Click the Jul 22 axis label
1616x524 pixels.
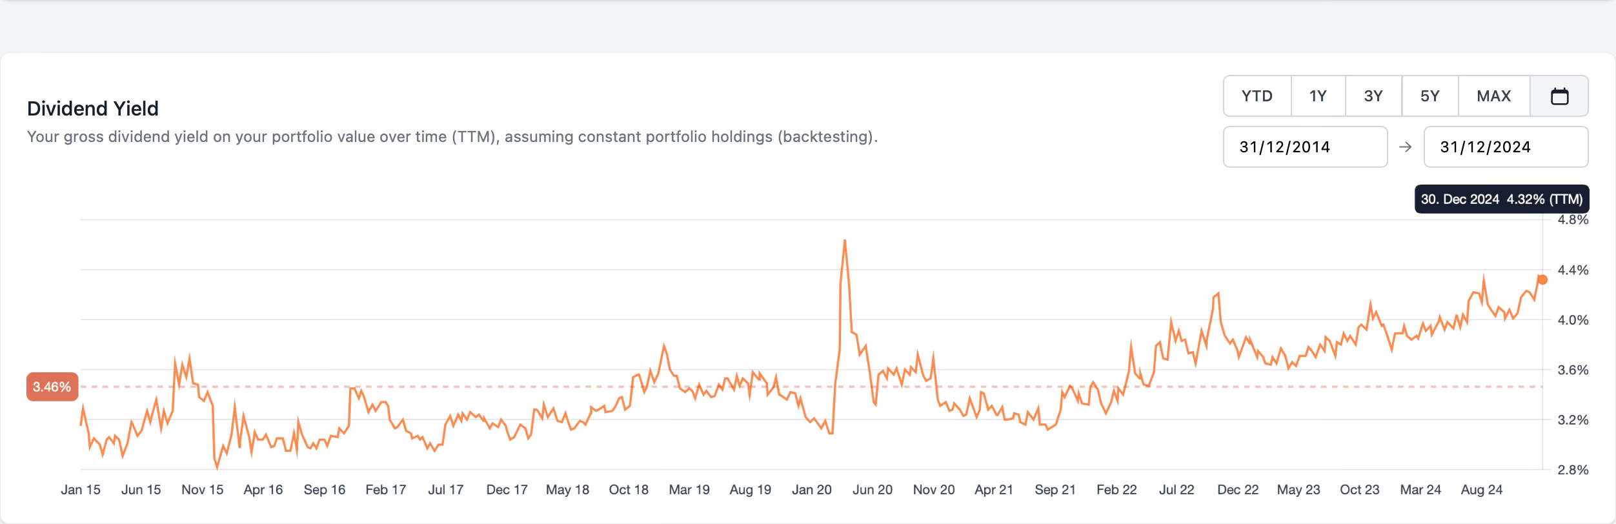click(x=1177, y=490)
